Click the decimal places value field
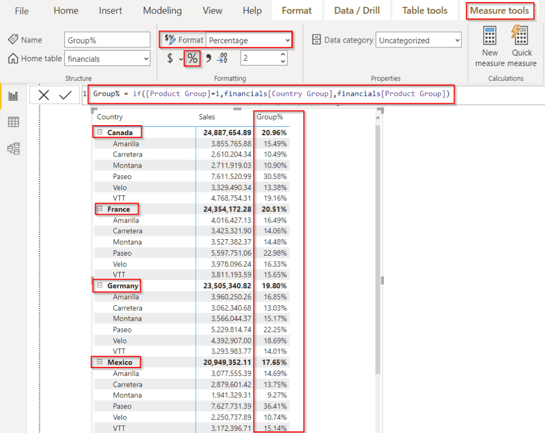This screenshot has width=545, height=433. click(x=260, y=58)
